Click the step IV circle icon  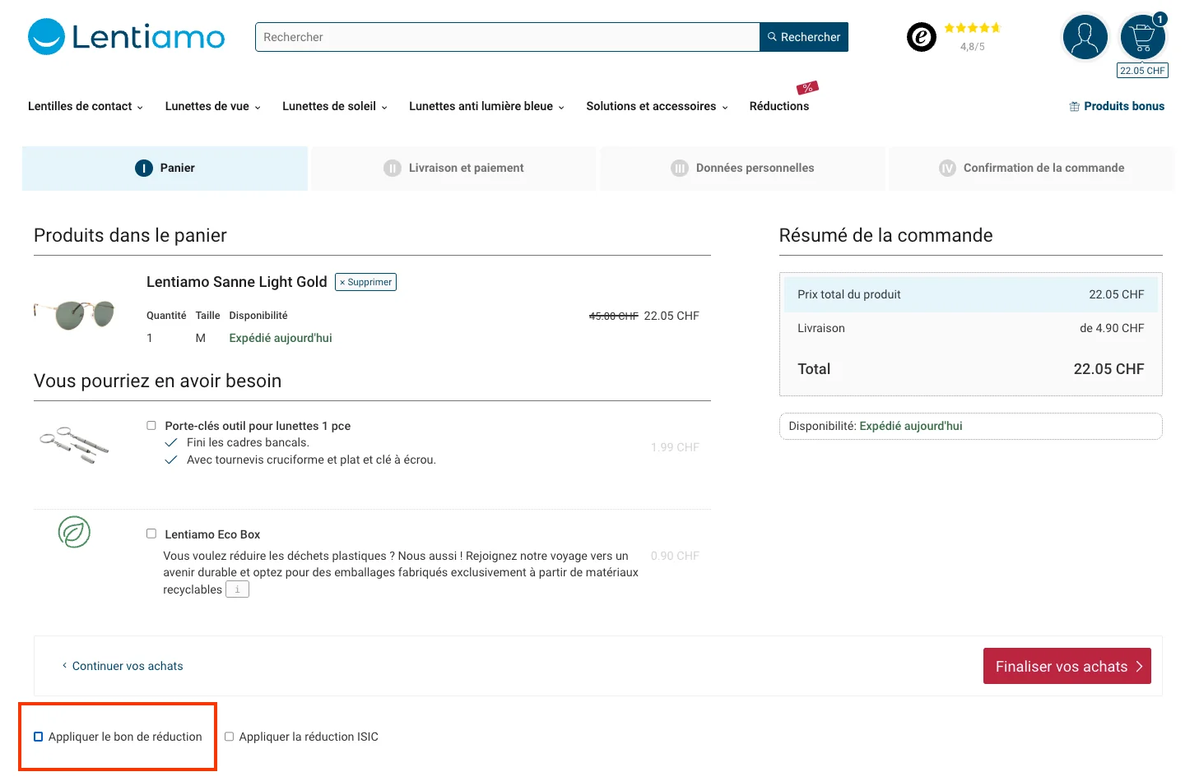[947, 168]
